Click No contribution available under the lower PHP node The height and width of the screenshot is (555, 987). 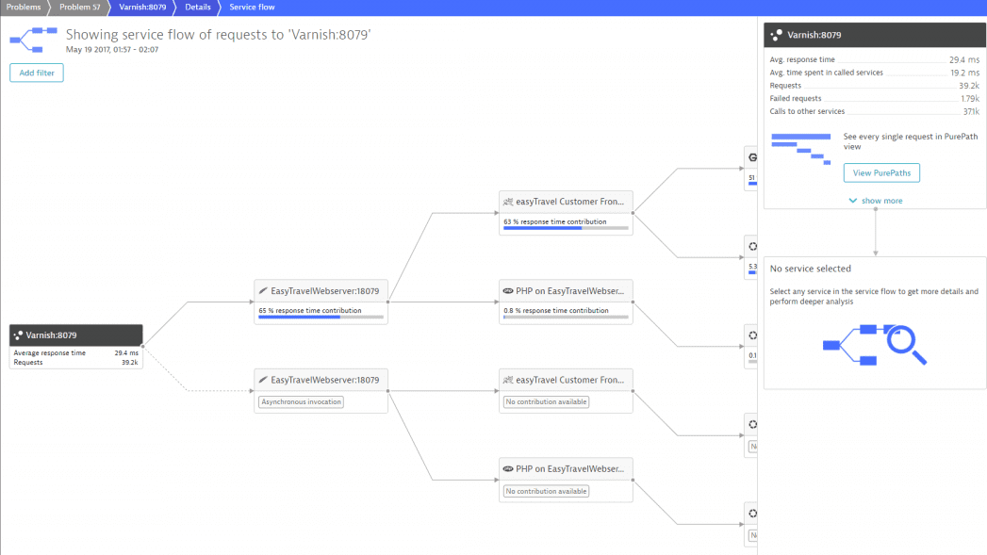pos(547,491)
